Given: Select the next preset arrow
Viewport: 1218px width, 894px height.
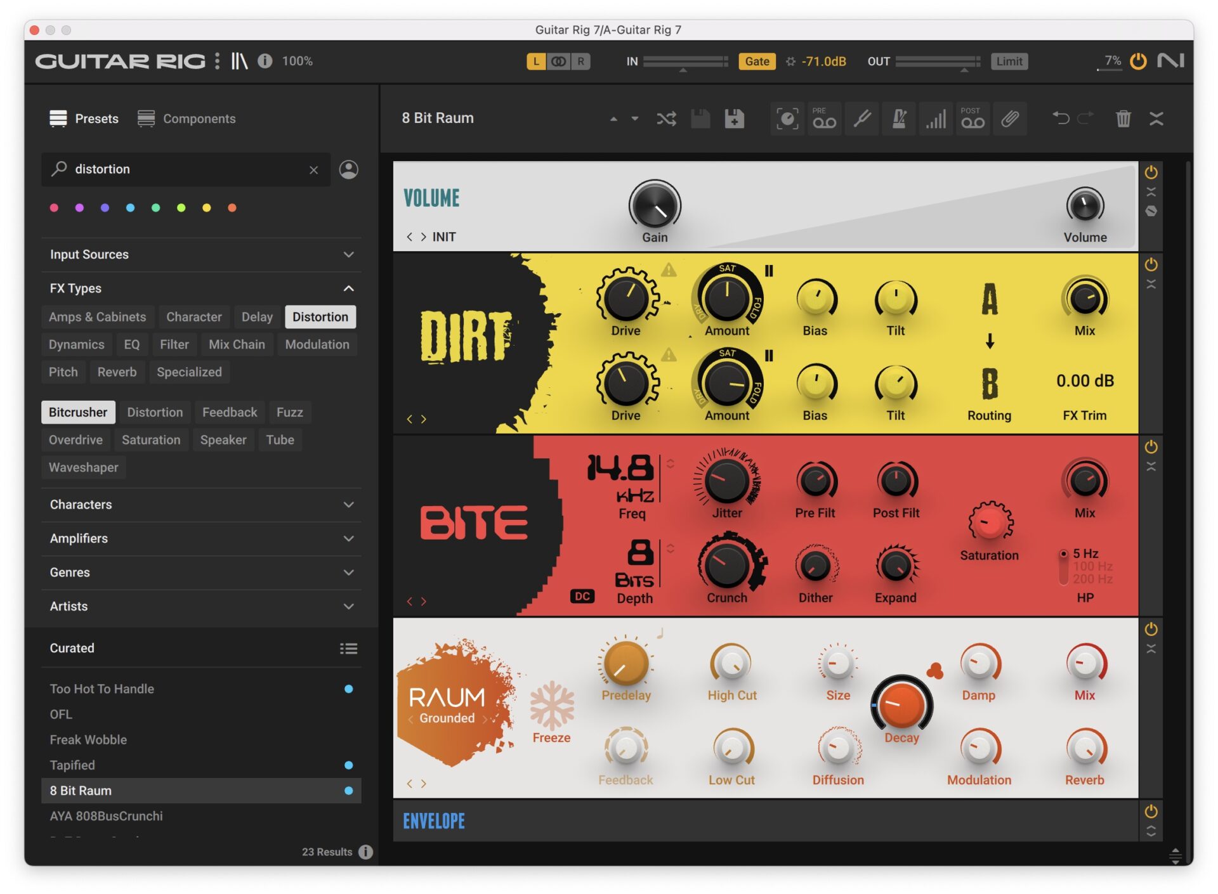Looking at the screenshot, I should 634,119.
